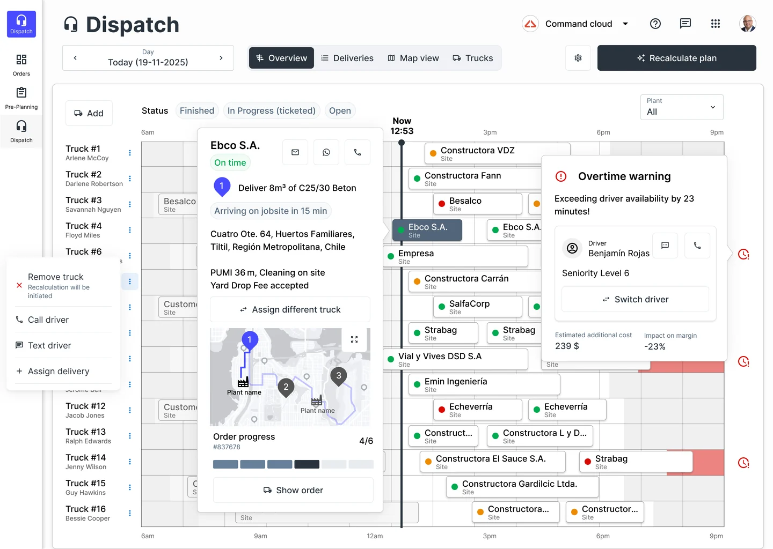Open the help question mark icon

tap(655, 24)
